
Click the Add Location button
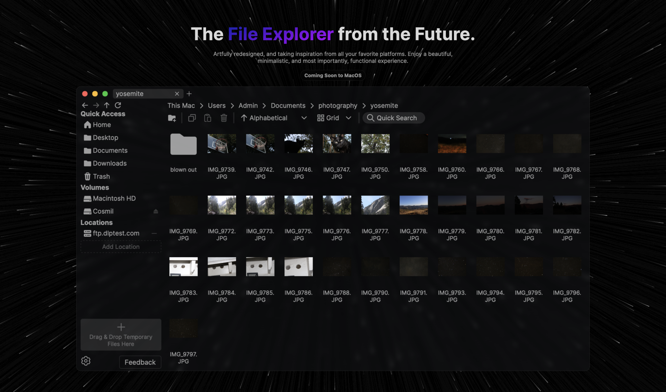[121, 247]
